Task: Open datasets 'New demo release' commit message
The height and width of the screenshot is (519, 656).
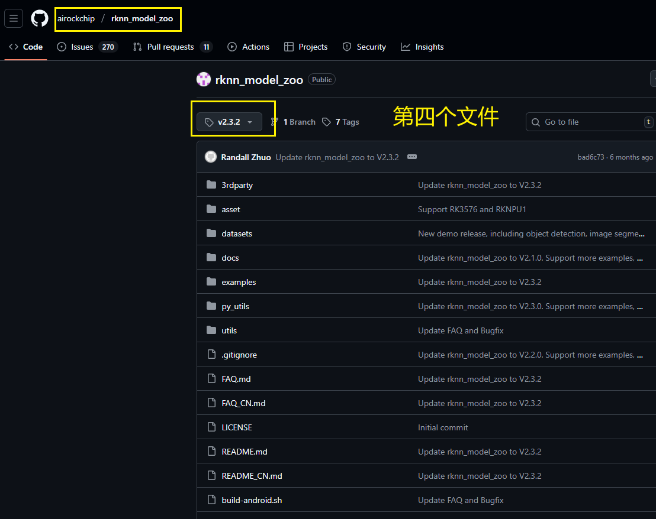Action: point(531,233)
